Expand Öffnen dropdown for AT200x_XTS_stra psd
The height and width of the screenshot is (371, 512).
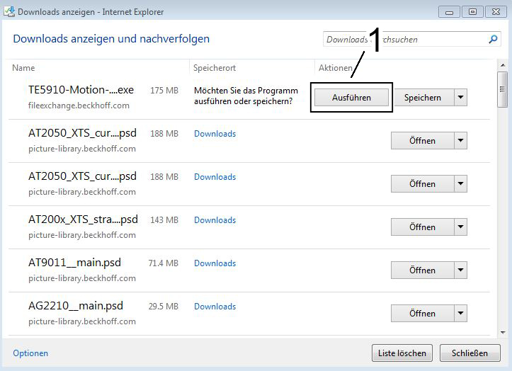[461, 227]
